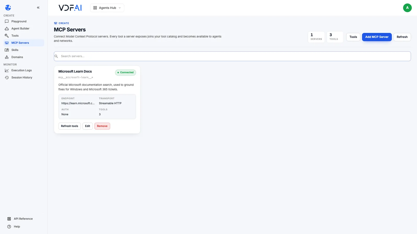Click the mcp__microsoft-learn__* prefix text
This screenshot has width=417, height=234.
[x=76, y=77]
